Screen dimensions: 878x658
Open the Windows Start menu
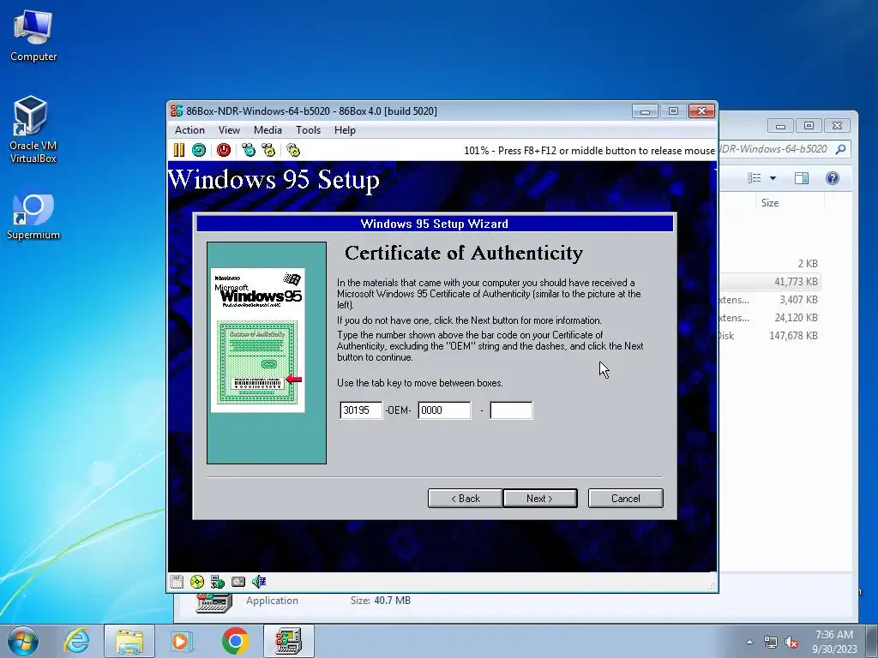tap(22, 641)
